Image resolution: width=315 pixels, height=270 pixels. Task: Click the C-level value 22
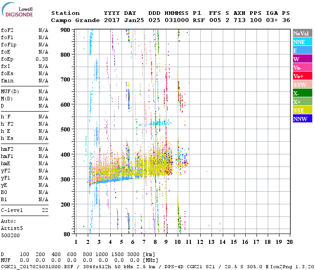[x=45, y=210]
